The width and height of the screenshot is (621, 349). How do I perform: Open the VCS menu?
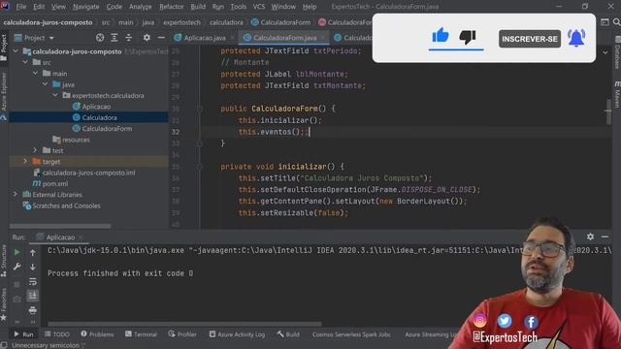259,7
